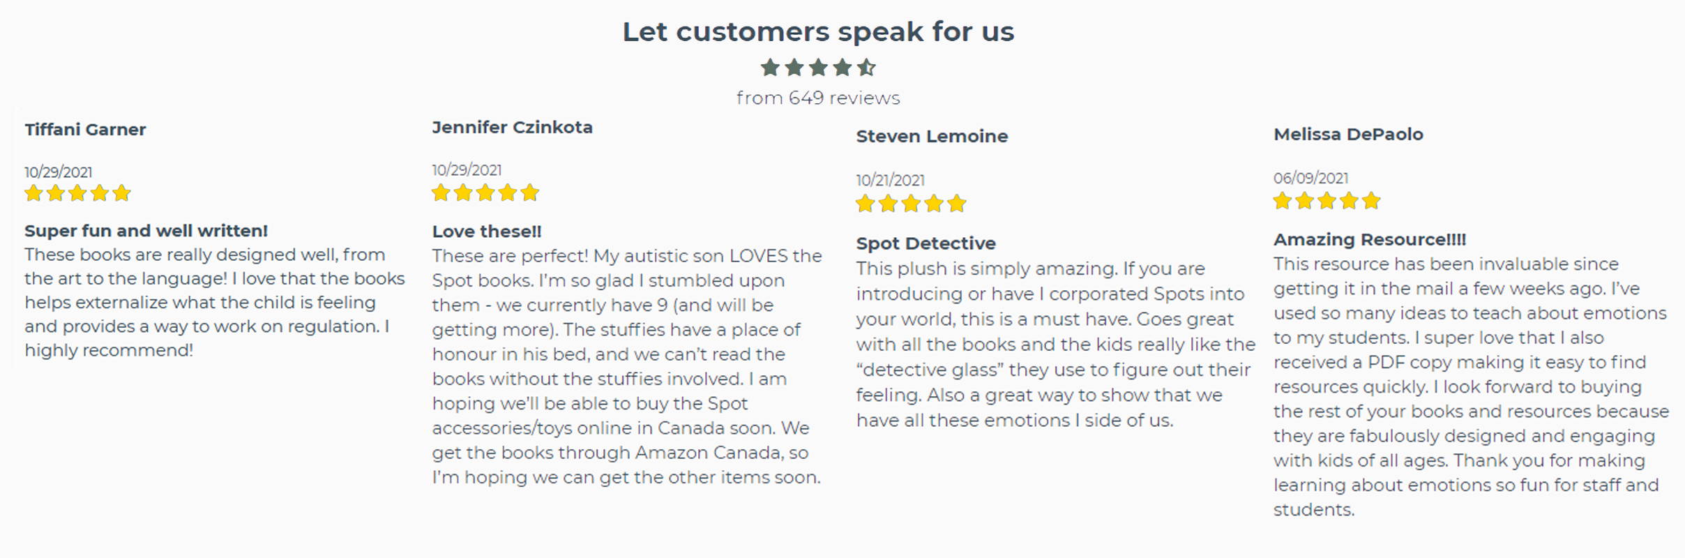Select reviewer name Melissa DePaolo

pyautogui.click(x=1348, y=134)
